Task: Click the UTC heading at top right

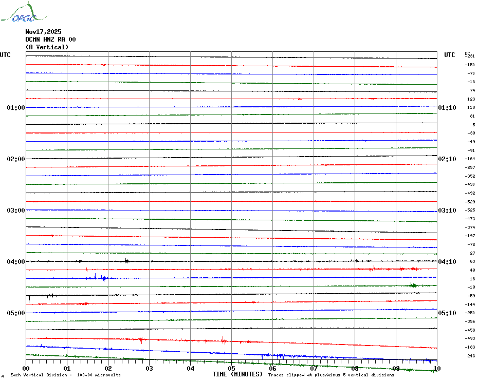Action: (450, 55)
